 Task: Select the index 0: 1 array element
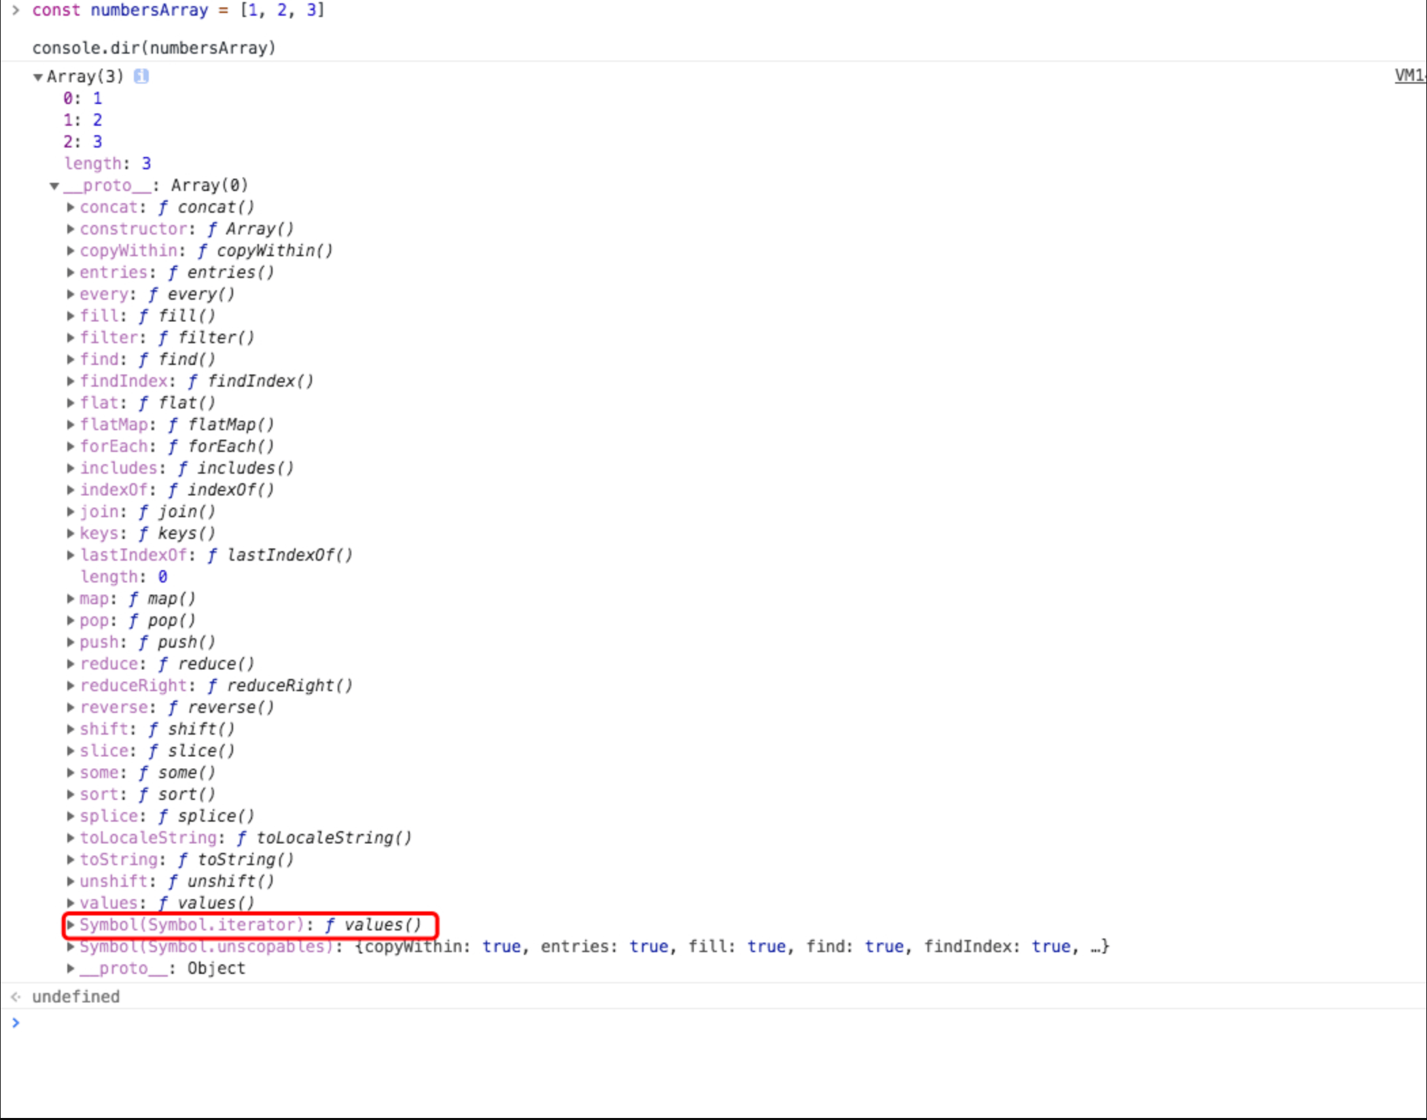coord(82,99)
